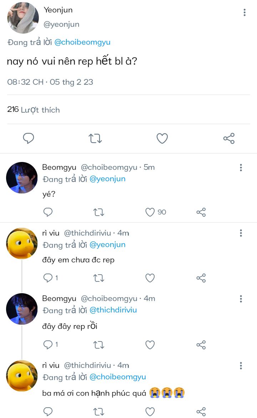Retweet Beomgyu's "yé?" reply
257x418 pixels.
99,212
